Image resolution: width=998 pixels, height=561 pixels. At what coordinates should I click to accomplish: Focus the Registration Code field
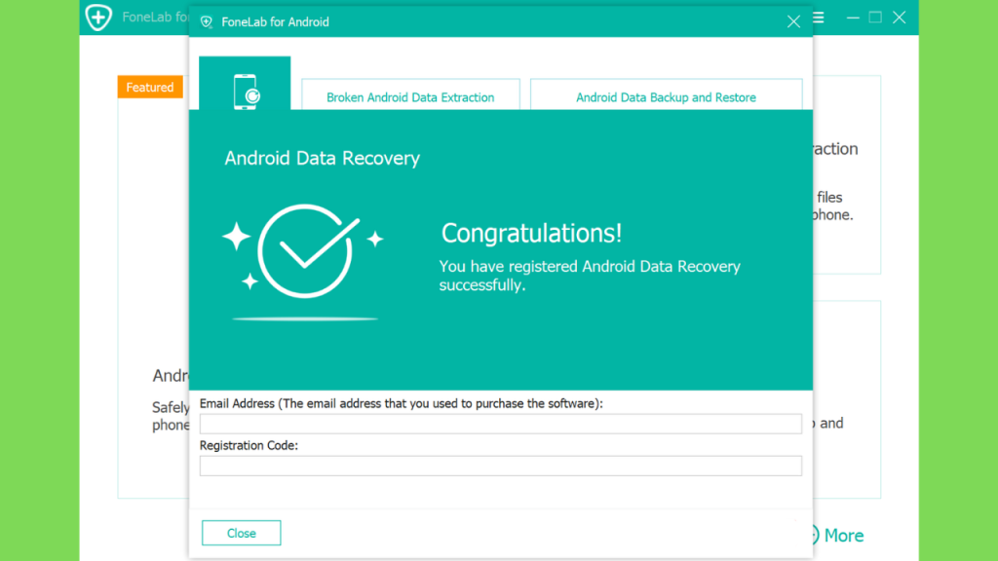coord(501,466)
